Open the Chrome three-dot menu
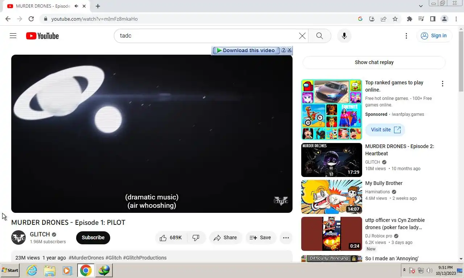The image size is (464, 278). click(456, 19)
